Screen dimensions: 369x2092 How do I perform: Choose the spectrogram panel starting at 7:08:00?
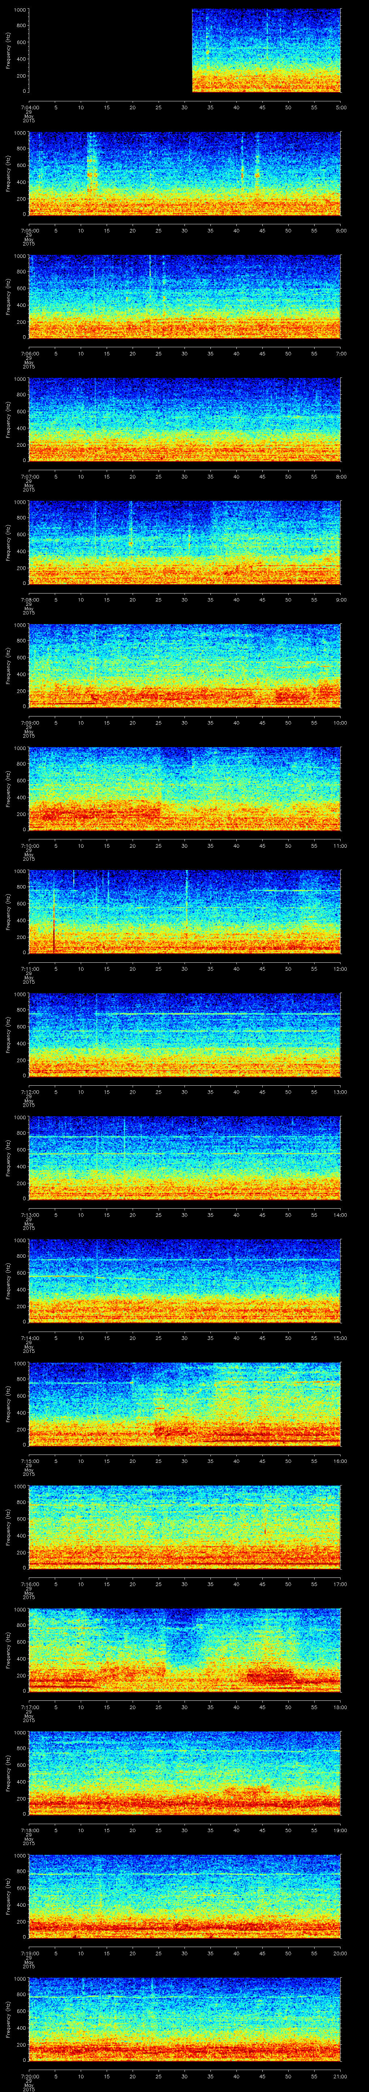[185, 543]
